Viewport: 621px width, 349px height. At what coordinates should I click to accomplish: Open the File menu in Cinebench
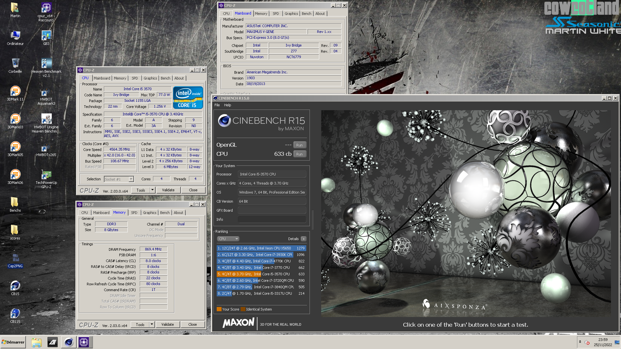pyautogui.click(x=217, y=105)
